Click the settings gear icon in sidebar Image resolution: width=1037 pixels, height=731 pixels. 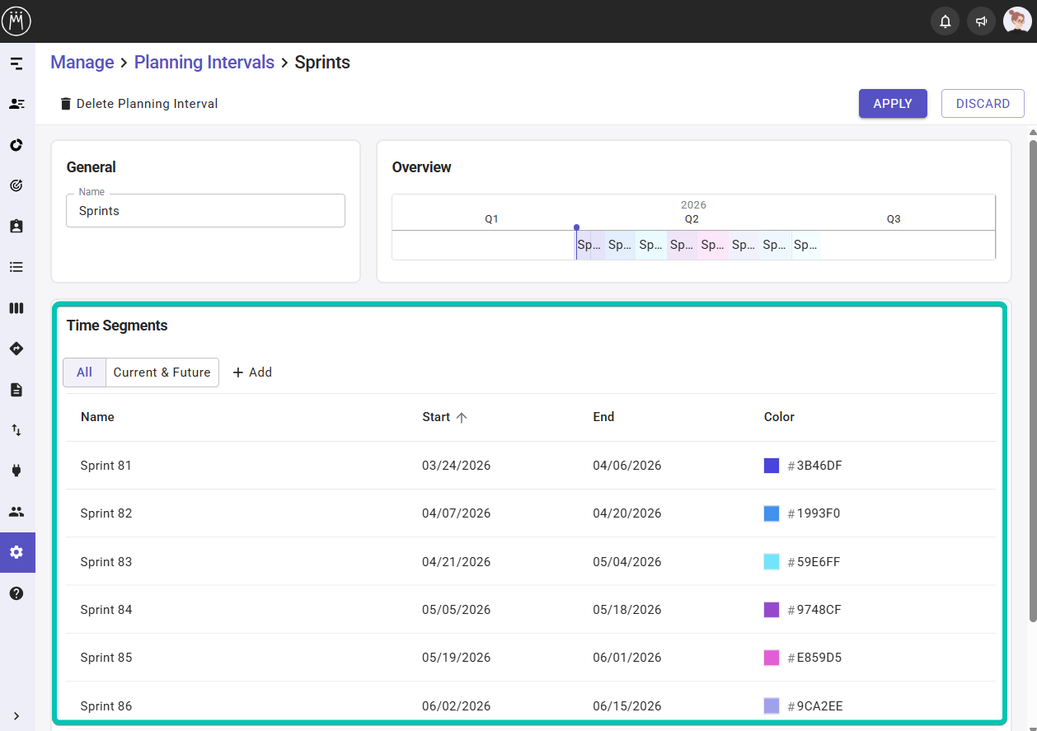[x=16, y=552]
